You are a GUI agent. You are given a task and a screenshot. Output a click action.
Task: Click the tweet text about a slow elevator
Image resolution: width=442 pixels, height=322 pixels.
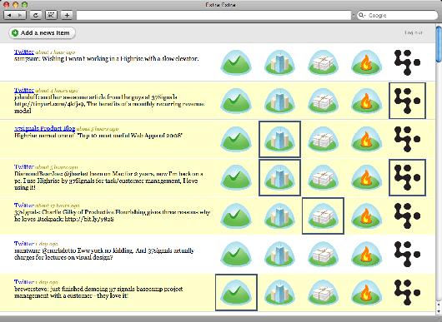(x=106, y=59)
